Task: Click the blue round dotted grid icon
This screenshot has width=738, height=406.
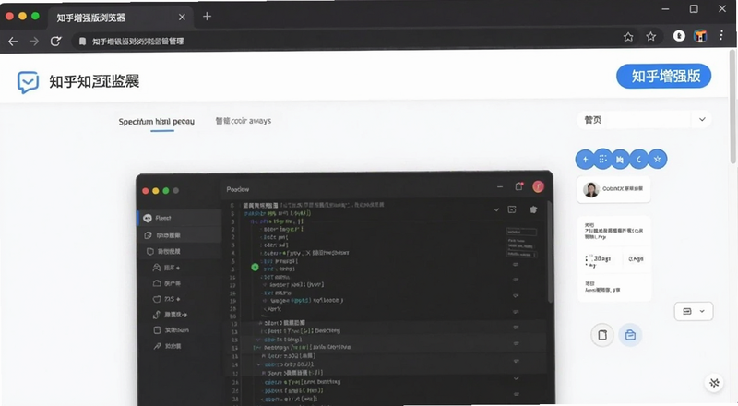Action: point(603,160)
